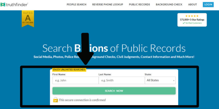219x109 pixels.
Task: Open the People Search menu item
Action: point(76,5)
